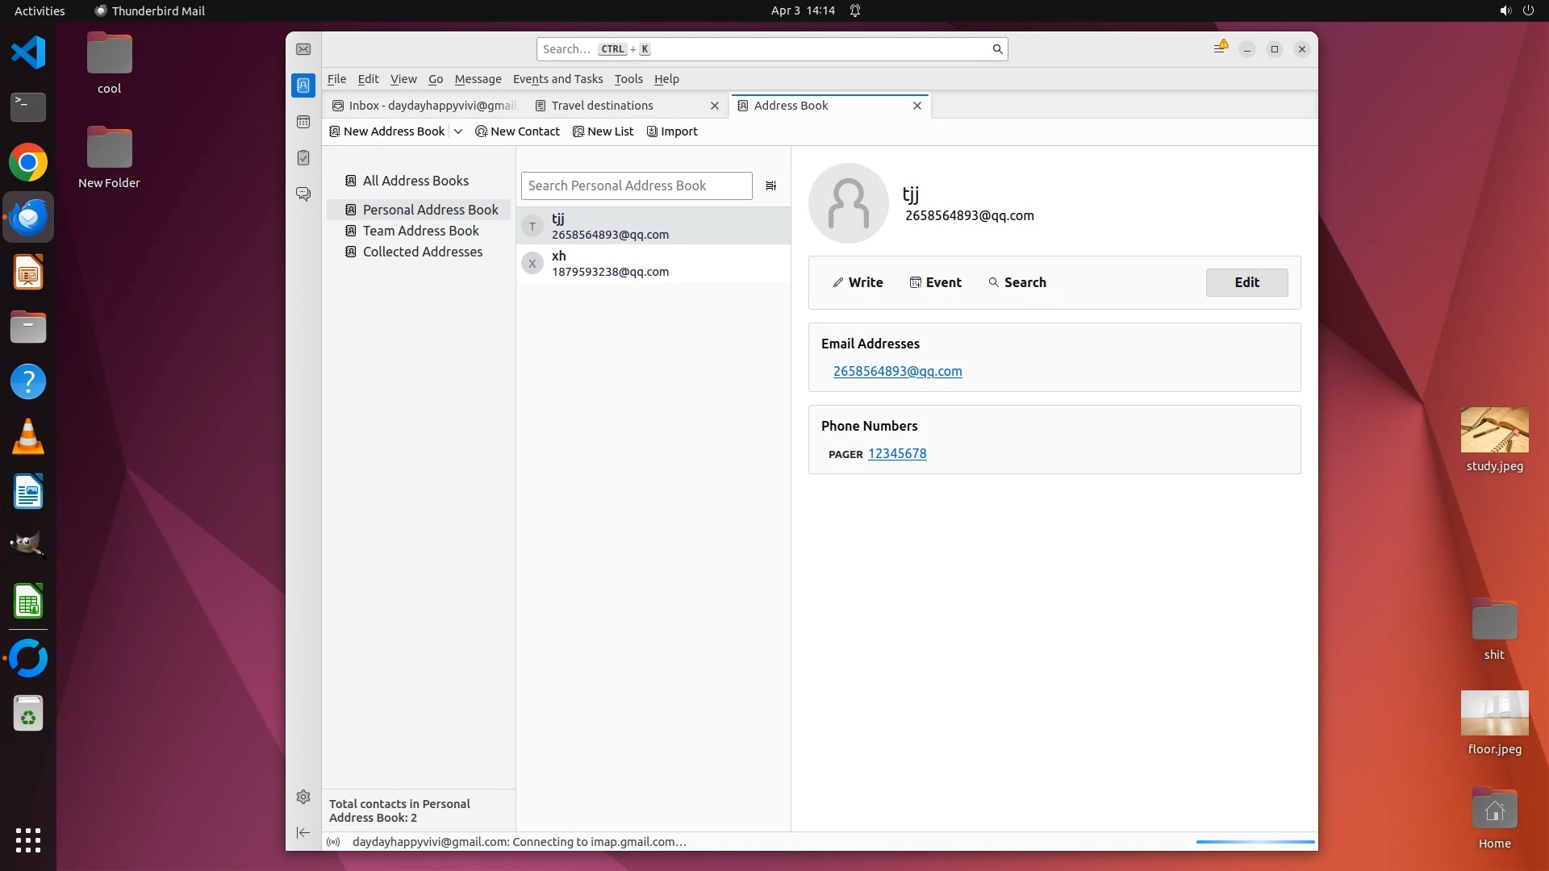Collapse the spaces toolbar
The width and height of the screenshot is (1549, 871).
coord(303,832)
